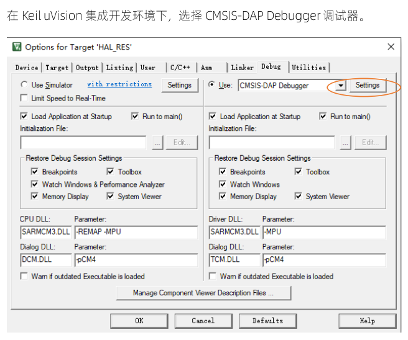Image resolution: width=408 pixels, height=340 pixels.
Task: Switch to the Target tab
Action: point(57,68)
